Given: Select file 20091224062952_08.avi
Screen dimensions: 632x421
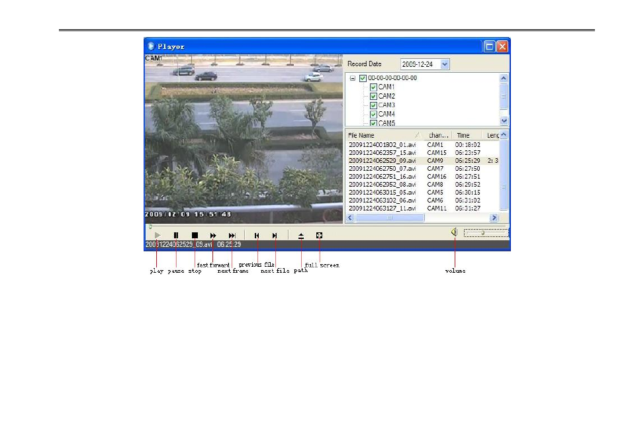Looking at the screenshot, I should point(382,184).
